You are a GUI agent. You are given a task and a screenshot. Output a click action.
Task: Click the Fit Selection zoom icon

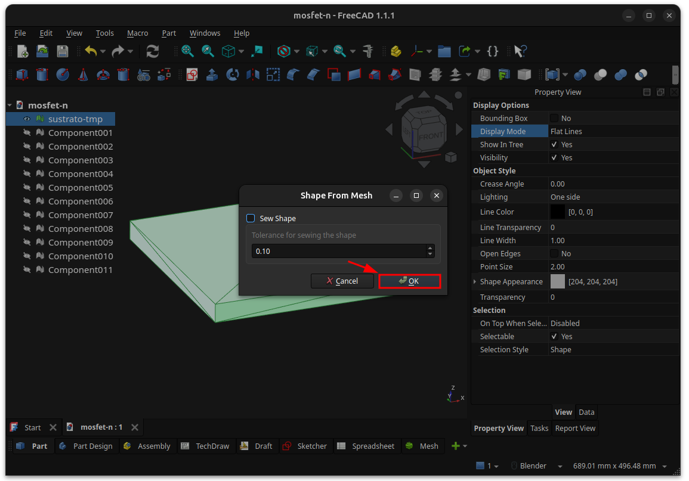click(208, 51)
